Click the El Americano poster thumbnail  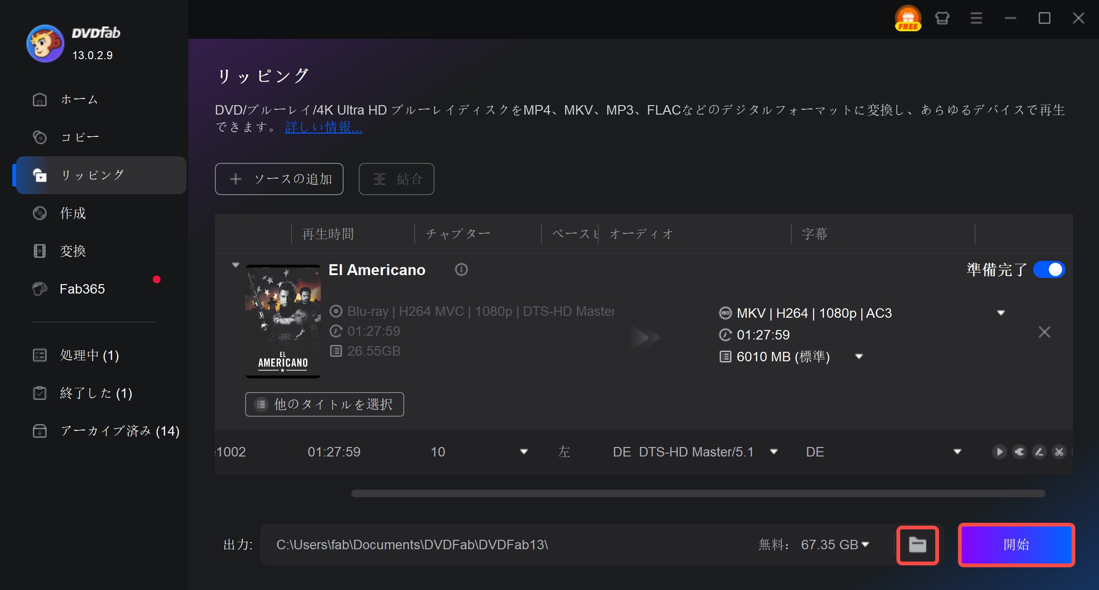(x=283, y=322)
